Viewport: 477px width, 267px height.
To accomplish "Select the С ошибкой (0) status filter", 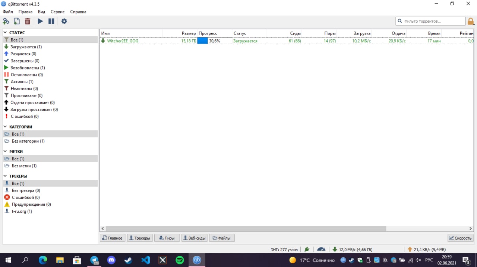I will (x=50, y=117).
